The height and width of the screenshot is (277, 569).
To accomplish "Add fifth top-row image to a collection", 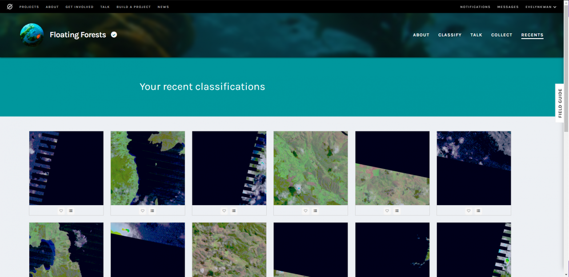I will (x=397, y=210).
